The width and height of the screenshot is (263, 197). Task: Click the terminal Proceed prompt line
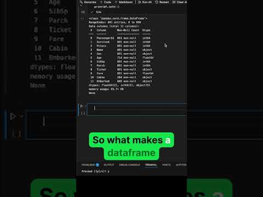pyautogui.click(x=95, y=171)
